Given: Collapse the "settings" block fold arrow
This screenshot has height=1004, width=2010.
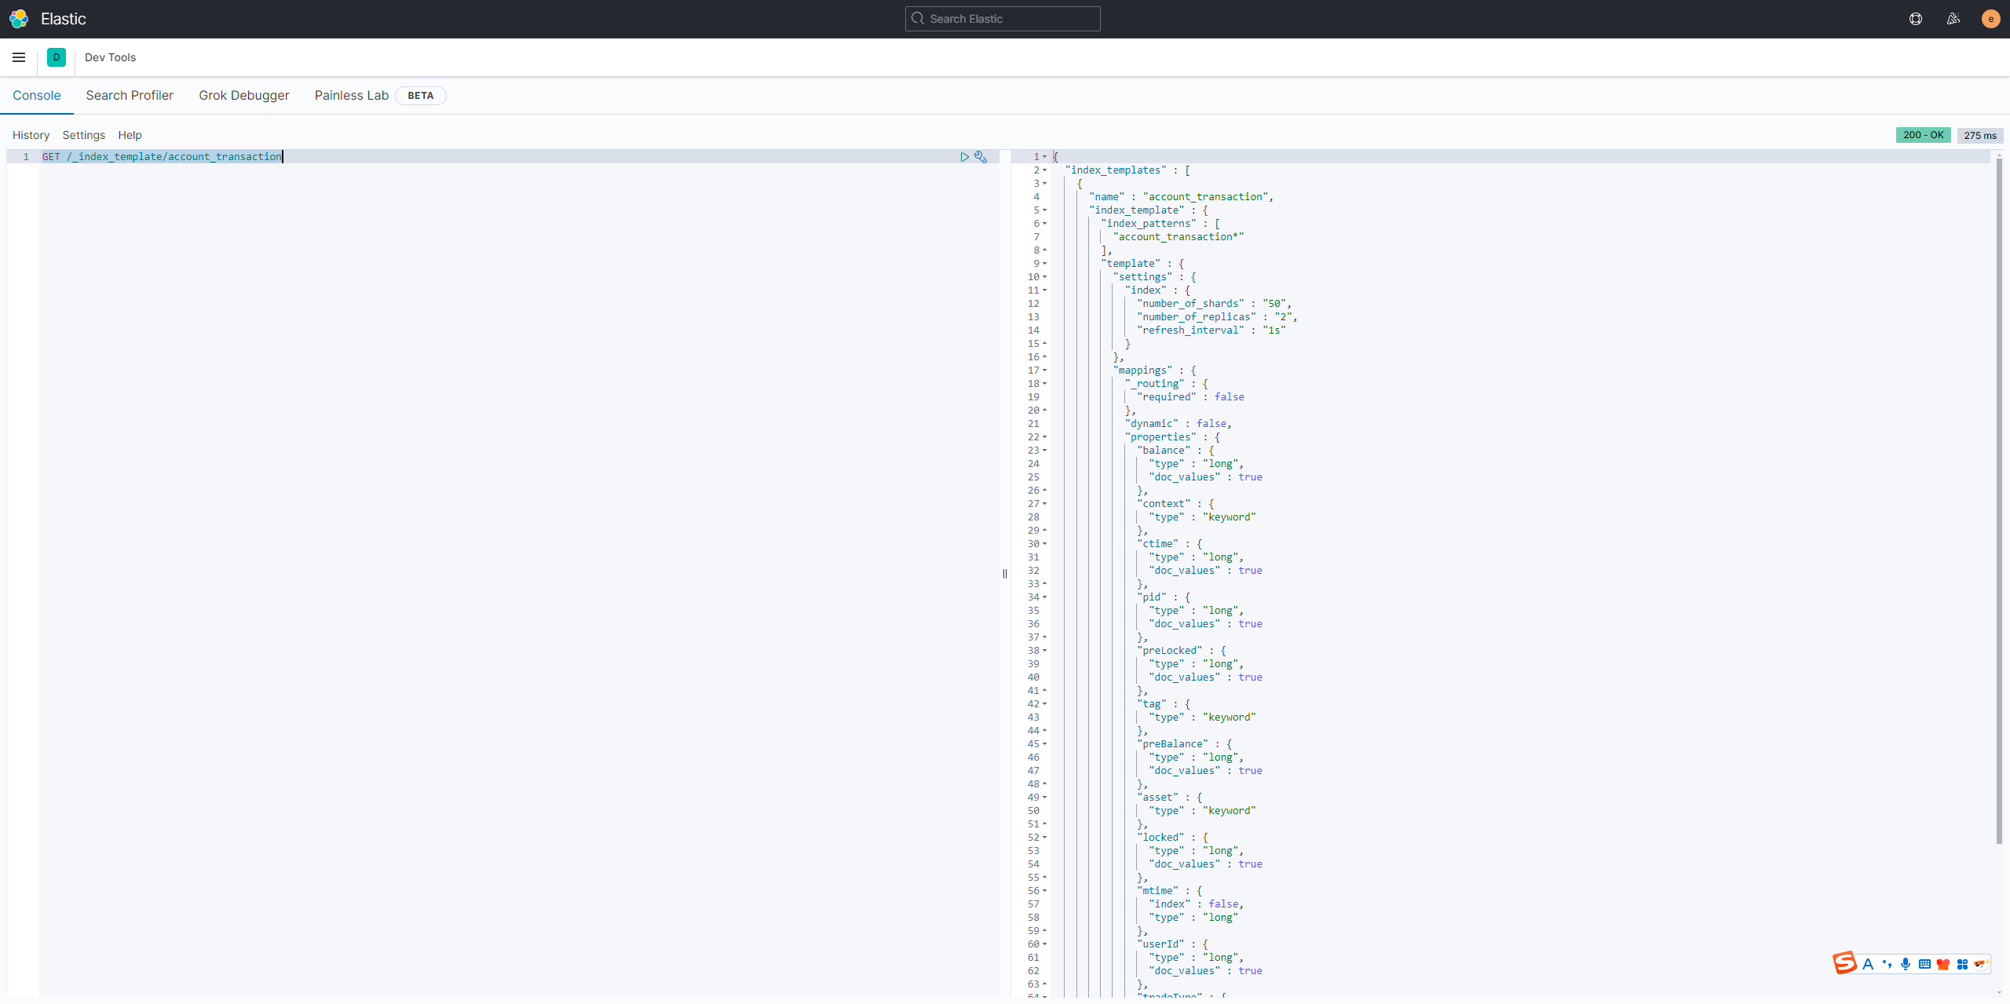Looking at the screenshot, I should (1044, 277).
